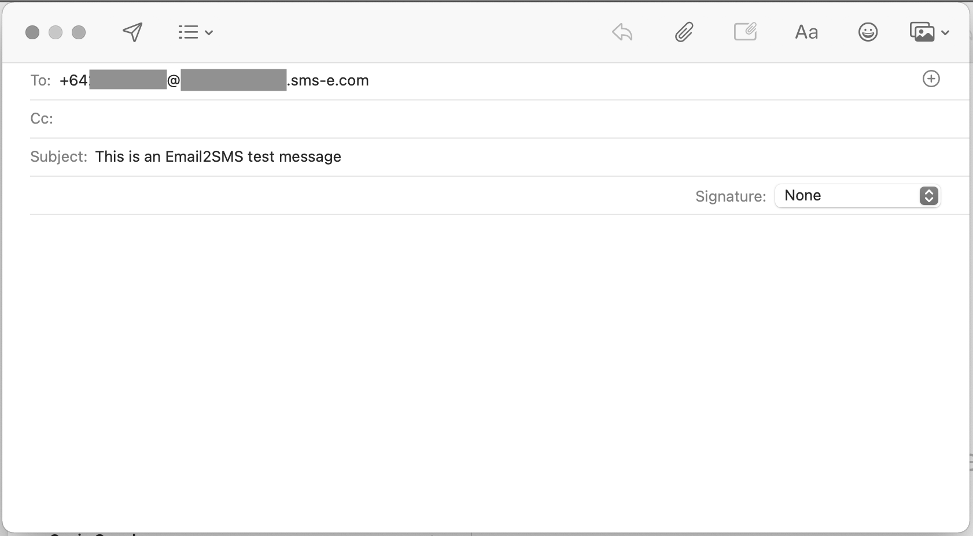This screenshot has width=973, height=536.
Task: Click the Signature label
Action: 730,196
